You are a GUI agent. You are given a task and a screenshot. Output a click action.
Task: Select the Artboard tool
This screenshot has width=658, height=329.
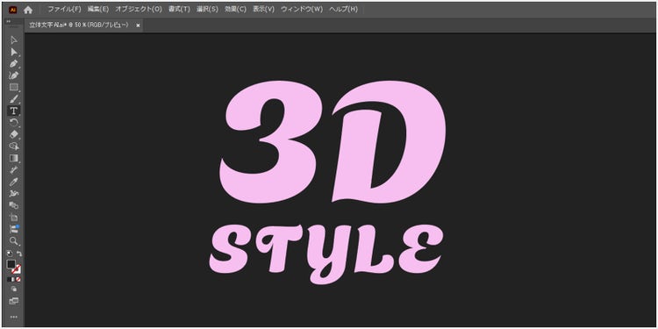(14, 218)
